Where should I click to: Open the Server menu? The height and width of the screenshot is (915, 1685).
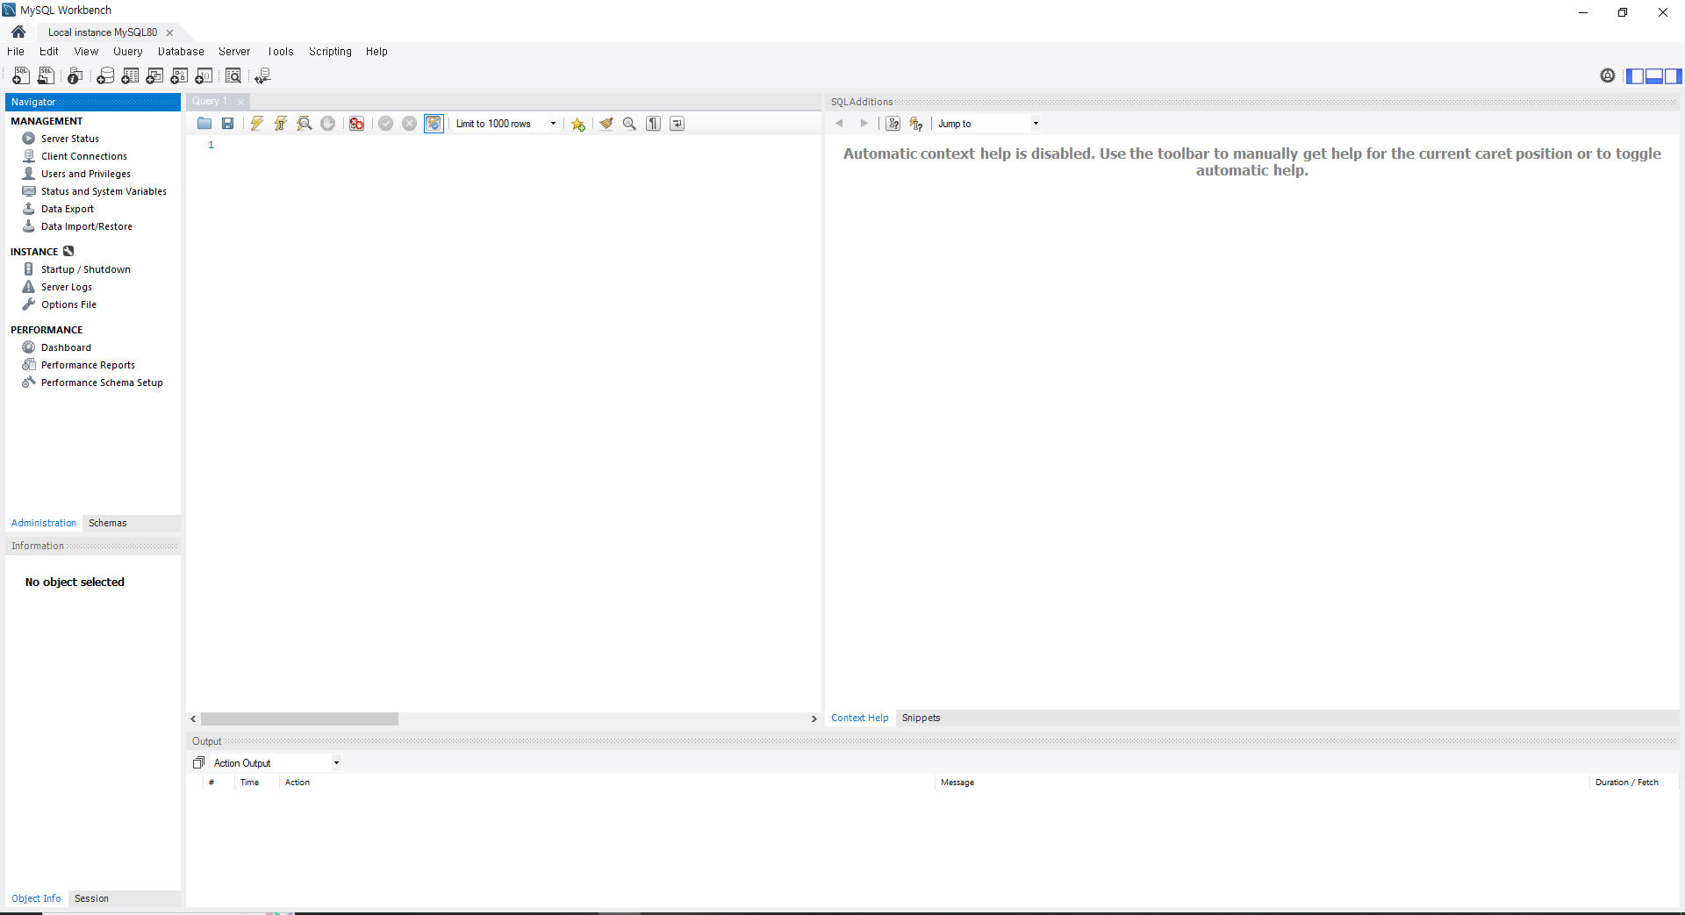234,52
